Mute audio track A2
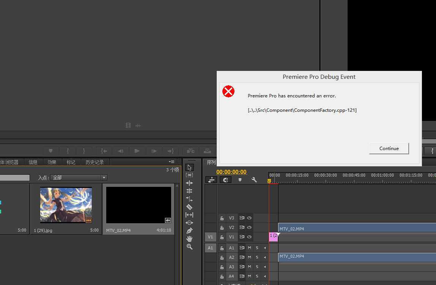Viewport: 436px width, 285px height. tap(249, 257)
